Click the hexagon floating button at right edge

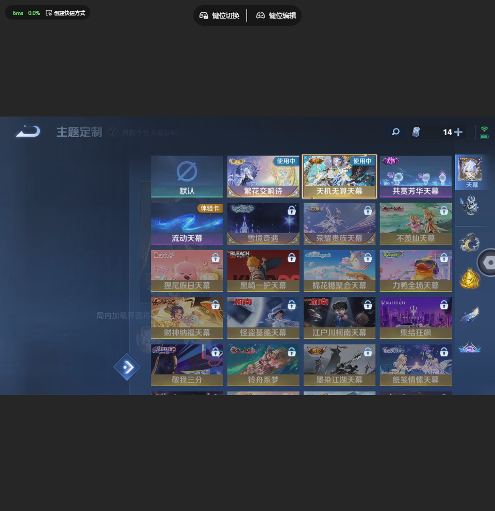pos(489,262)
